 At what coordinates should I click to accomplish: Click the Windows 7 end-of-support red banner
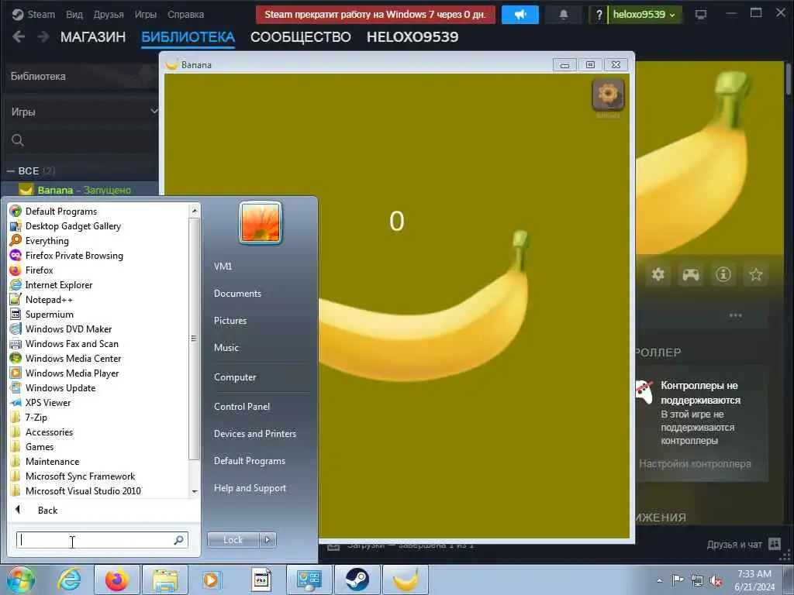[x=375, y=15]
